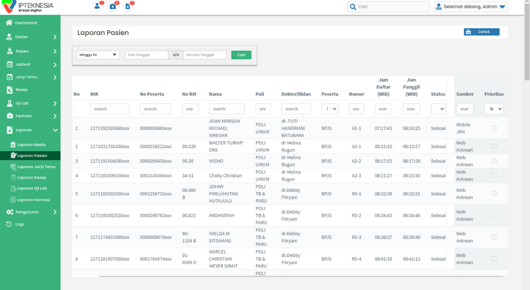
Task: Open the Minggu ini period dropdown
Action: tap(98, 55)
